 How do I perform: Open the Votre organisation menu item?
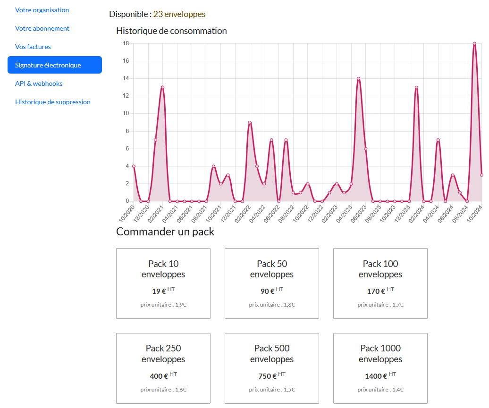coord(42,10)
